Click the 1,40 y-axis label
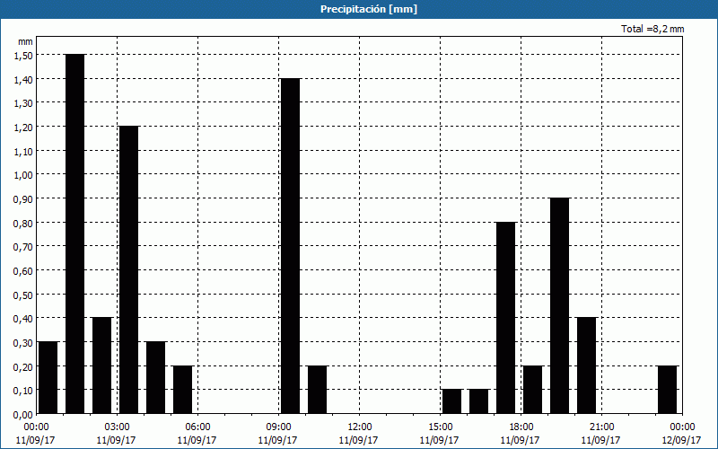 [x=23, y=79]
